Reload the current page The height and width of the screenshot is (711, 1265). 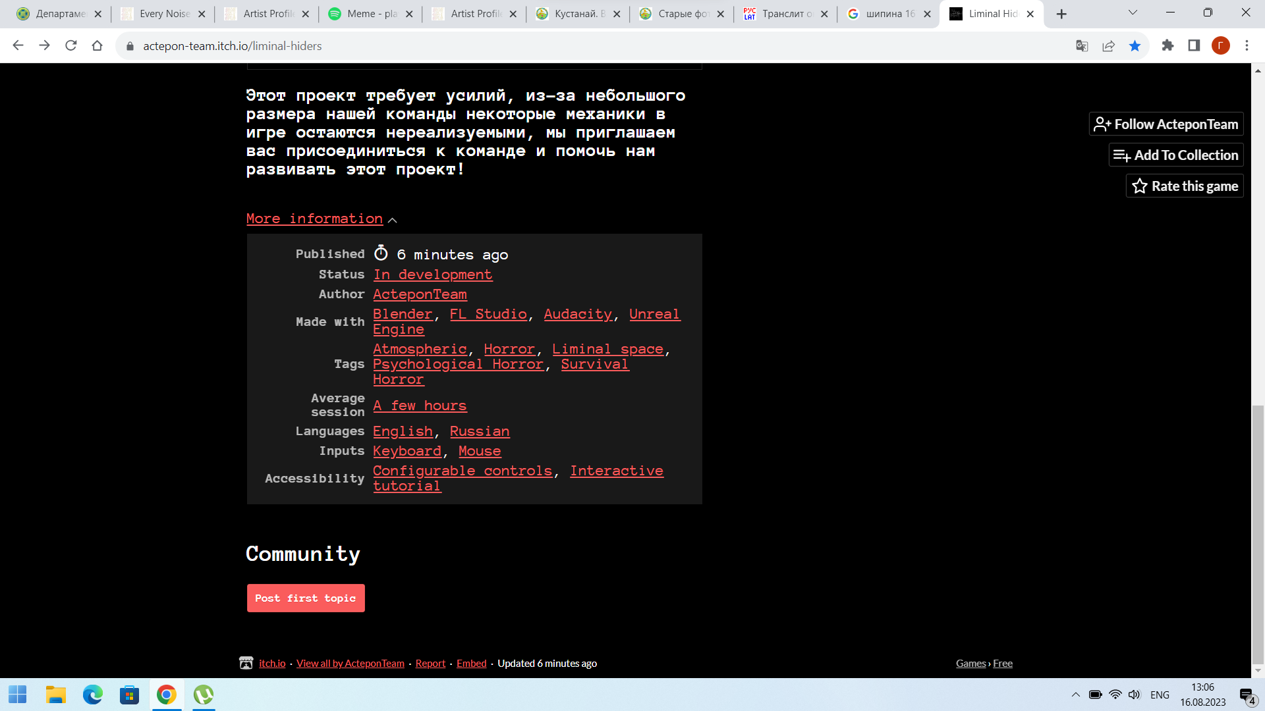coord(70,45)
